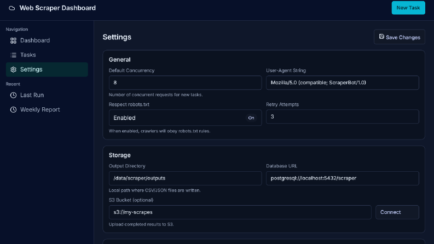Click the floppy disk icon in Save Changes
This screenshot has height=244, width=434.
click(x=381, y=37)
